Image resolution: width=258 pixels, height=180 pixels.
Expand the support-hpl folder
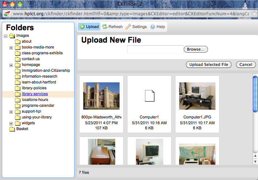tap(11, 112)
